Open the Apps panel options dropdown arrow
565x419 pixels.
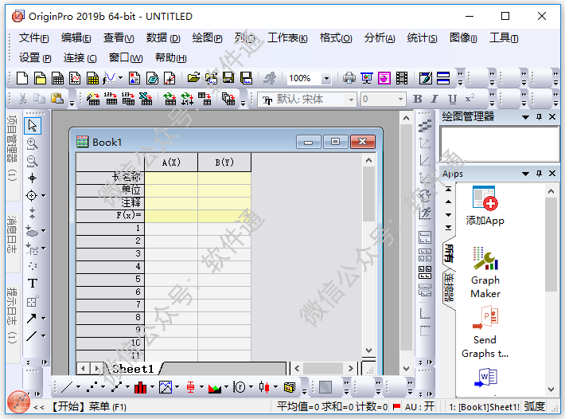(x=526, y=174)
